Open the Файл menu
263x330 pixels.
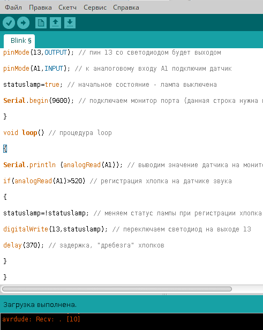pos(13,7)
